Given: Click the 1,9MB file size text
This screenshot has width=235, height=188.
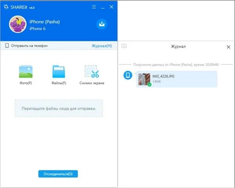Looking at the screenshot, I should [x=156, y=82].
